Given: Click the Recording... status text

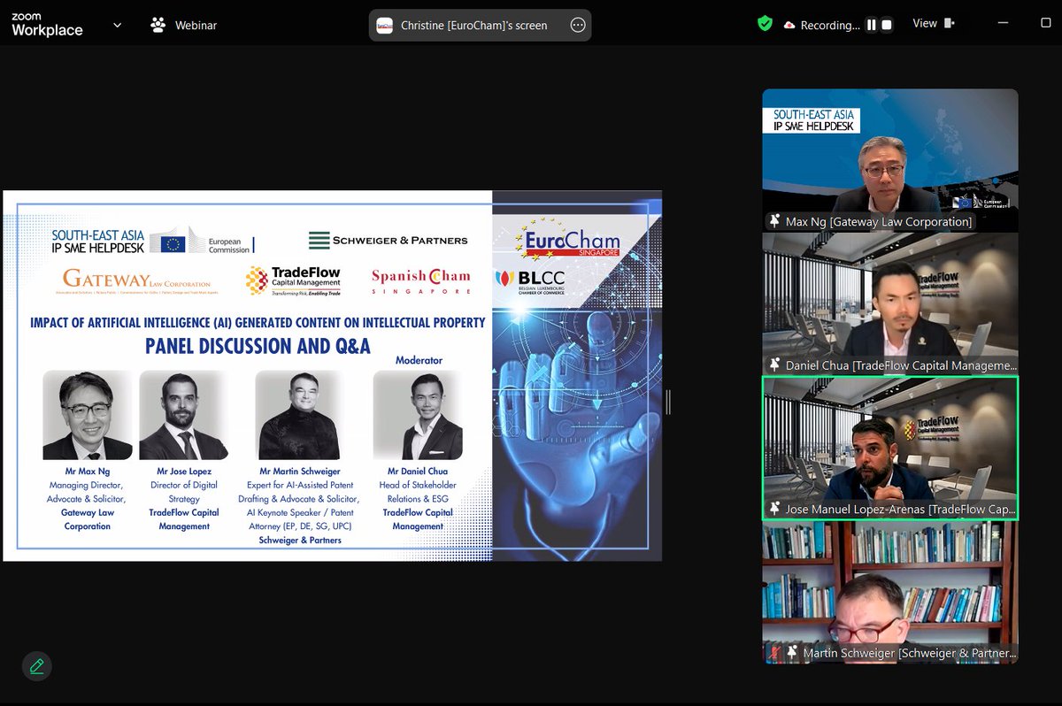Looking at the screenshot, I should coord(830,26).
